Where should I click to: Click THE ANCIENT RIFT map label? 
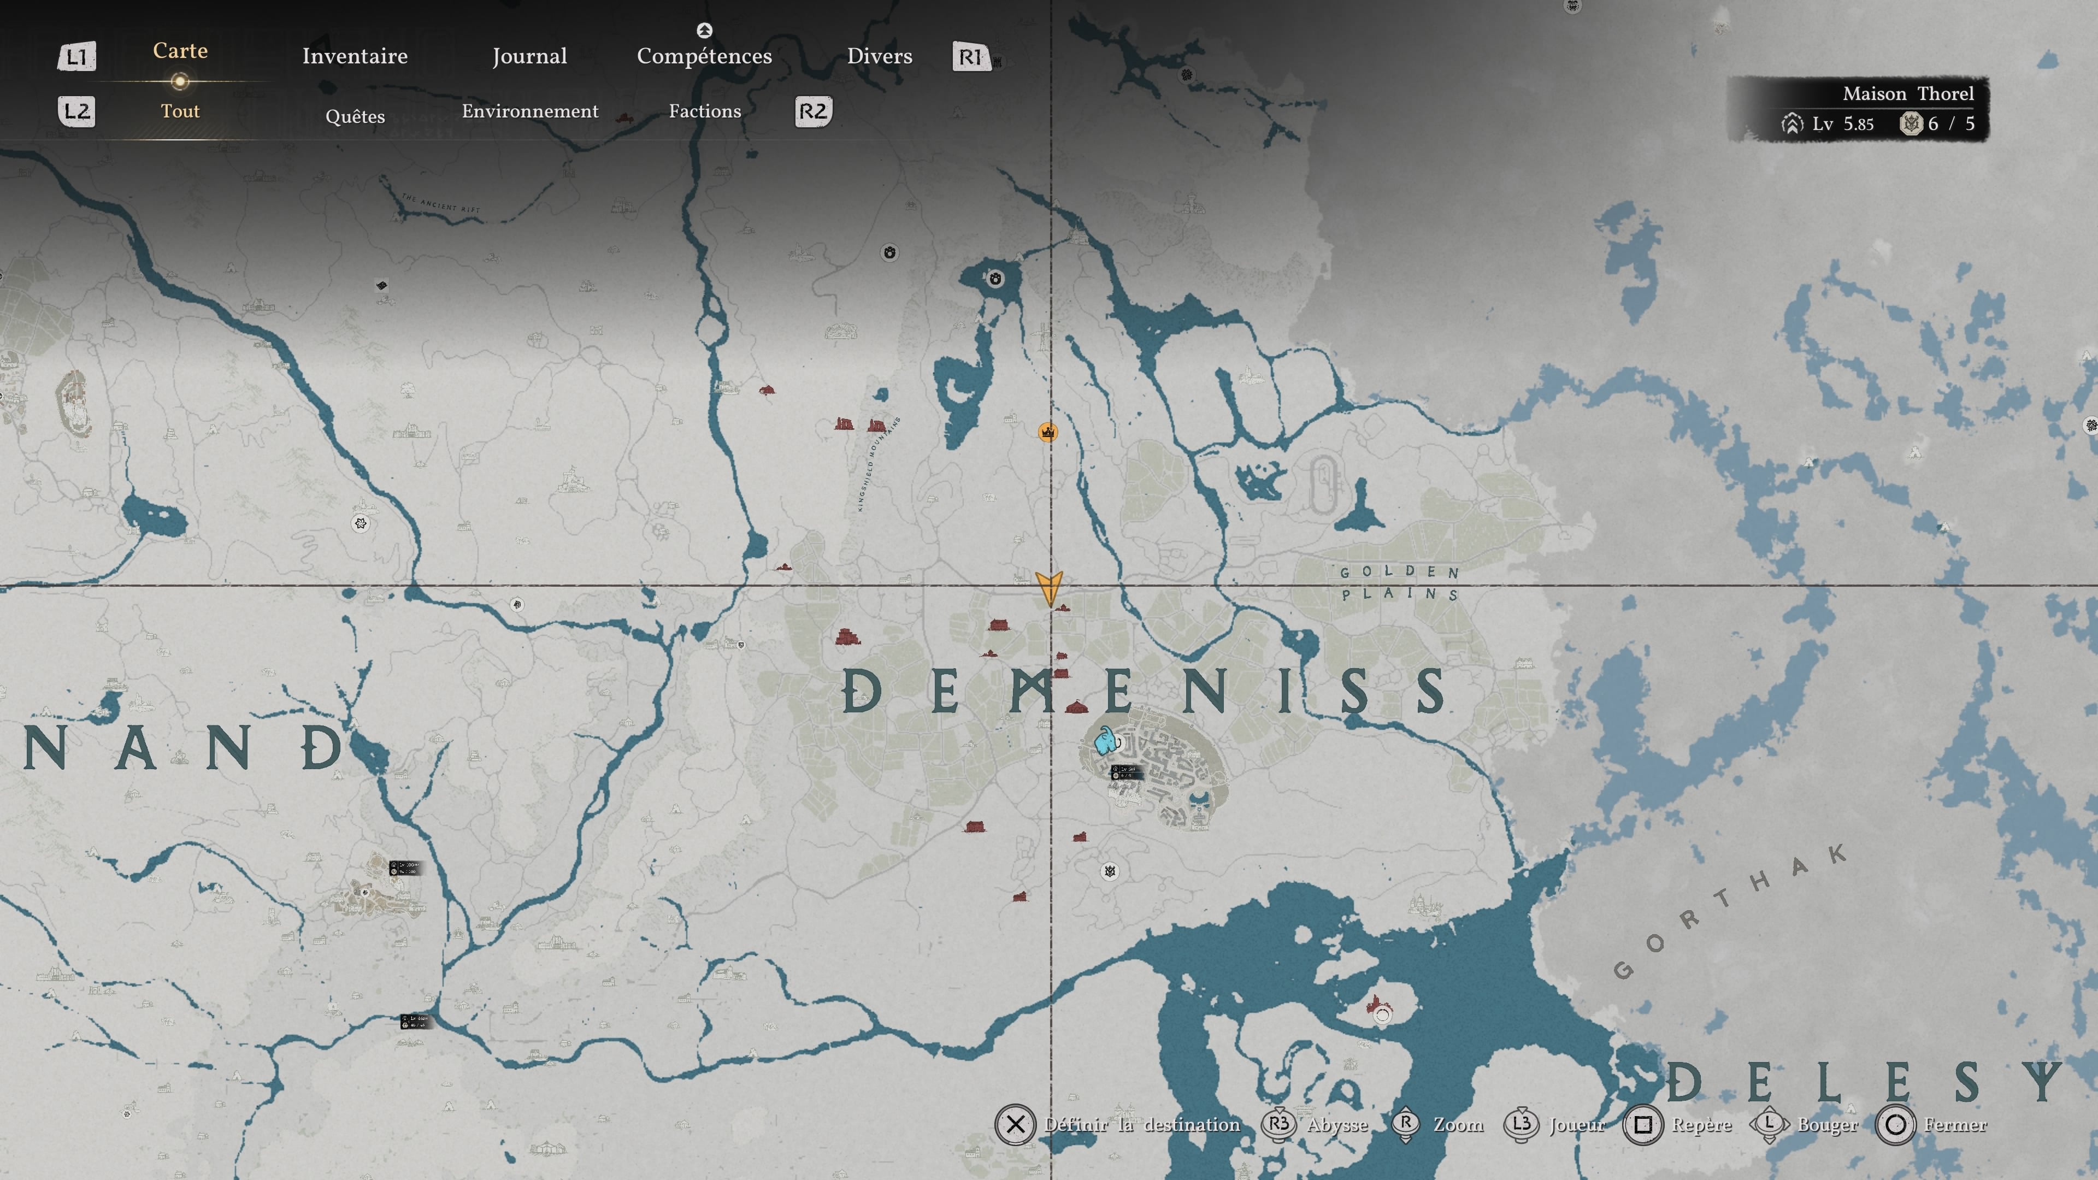pyautogui.click(x=440, y=204)
